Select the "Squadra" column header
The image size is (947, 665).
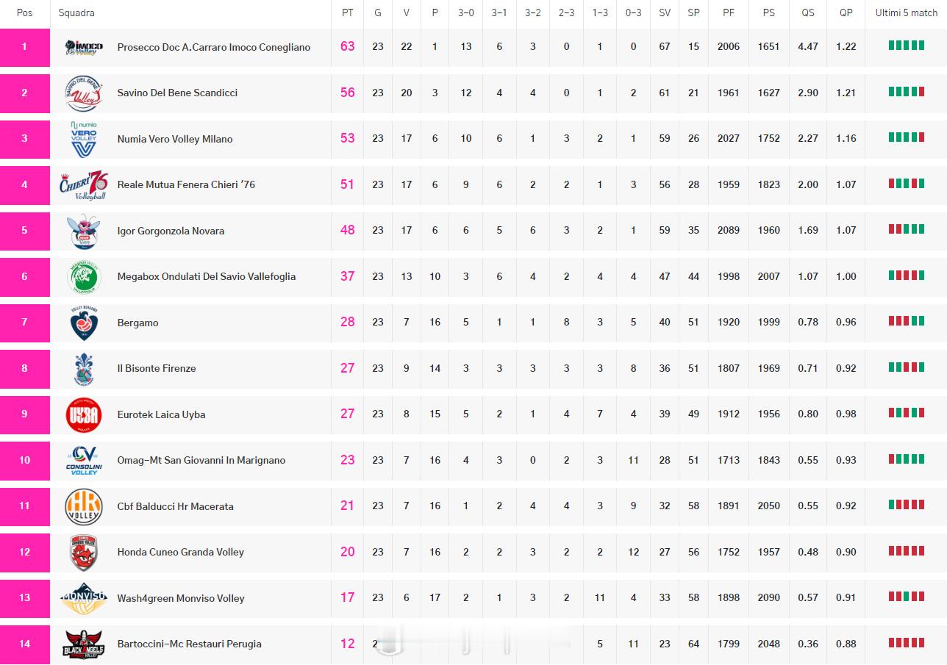click(x=76, y=12)
